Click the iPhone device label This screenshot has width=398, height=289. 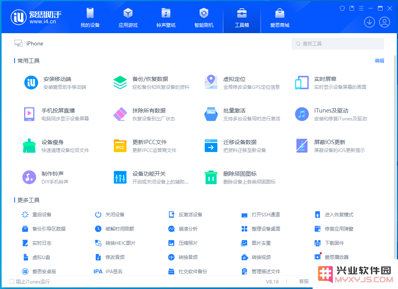tap(34, 43)
